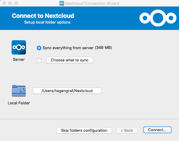
Task: Click the Server label
Action: (x=19, y=59)
